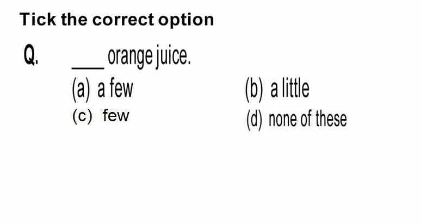
Task: Click the (c) letter marker
Action: pos(82,116)
